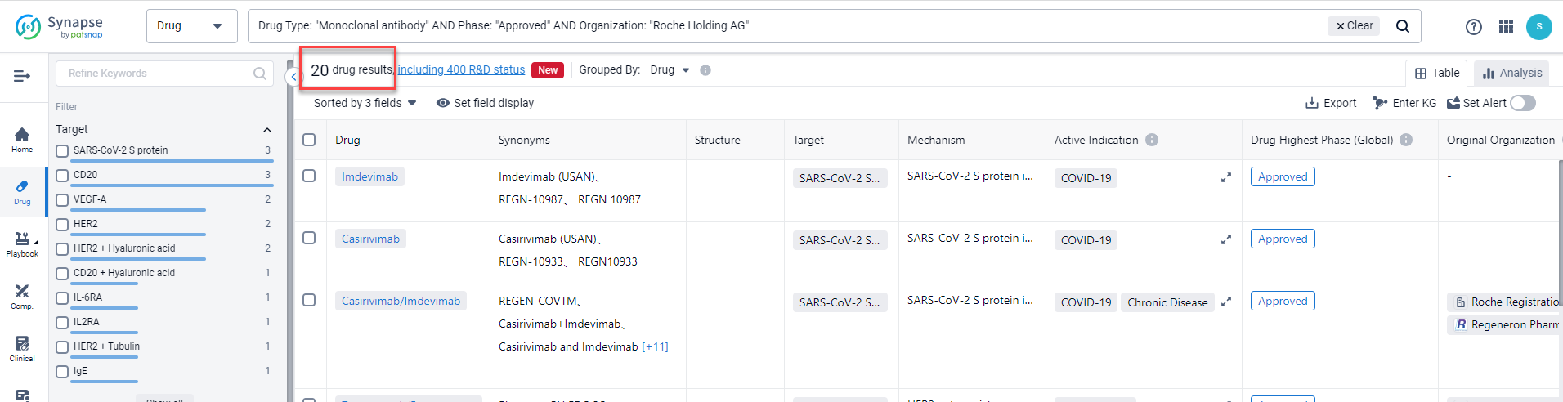
Task: Open the Drug search type dropdown
Action: 191,26
